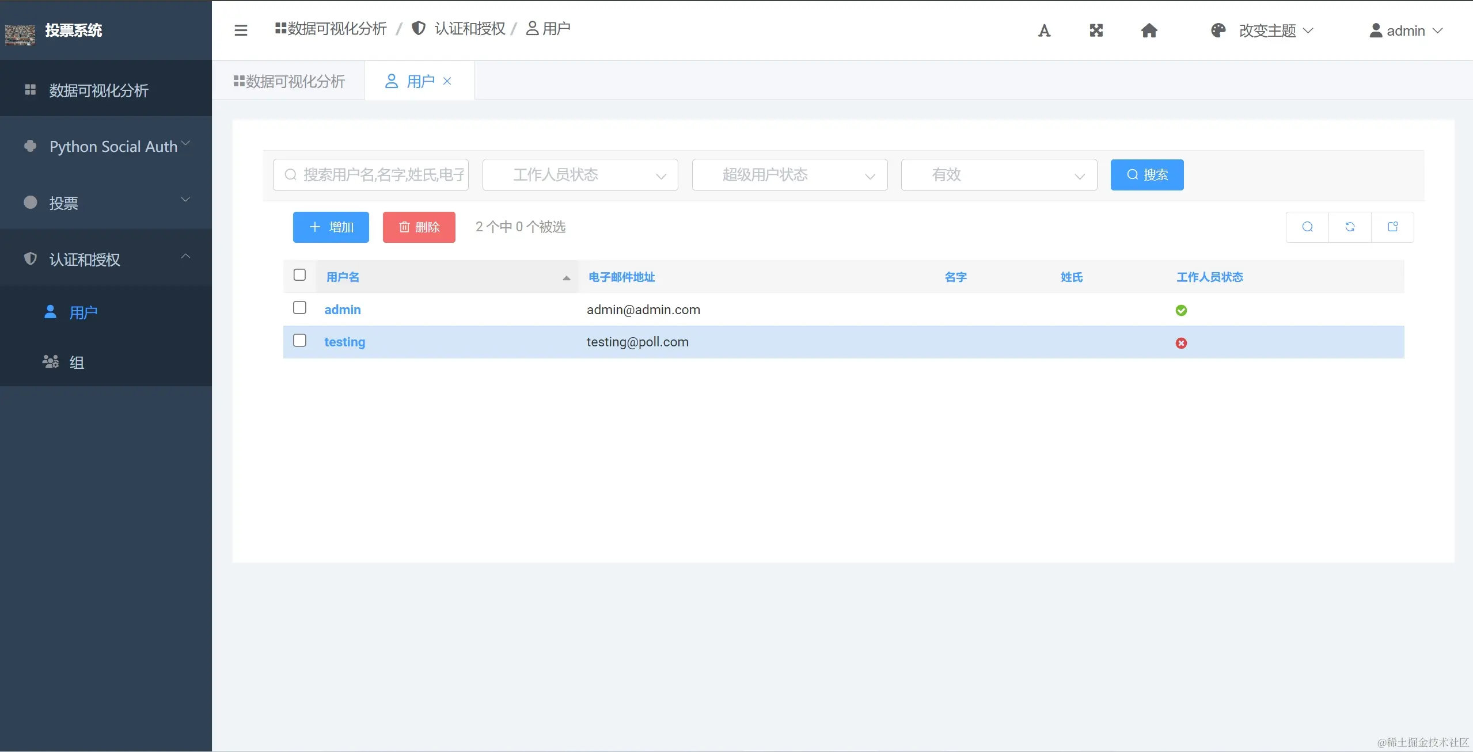Open the 工作人员状态 filter dropdown
This screenshot has width=1473, height=752.
click(x=580, y=175)
